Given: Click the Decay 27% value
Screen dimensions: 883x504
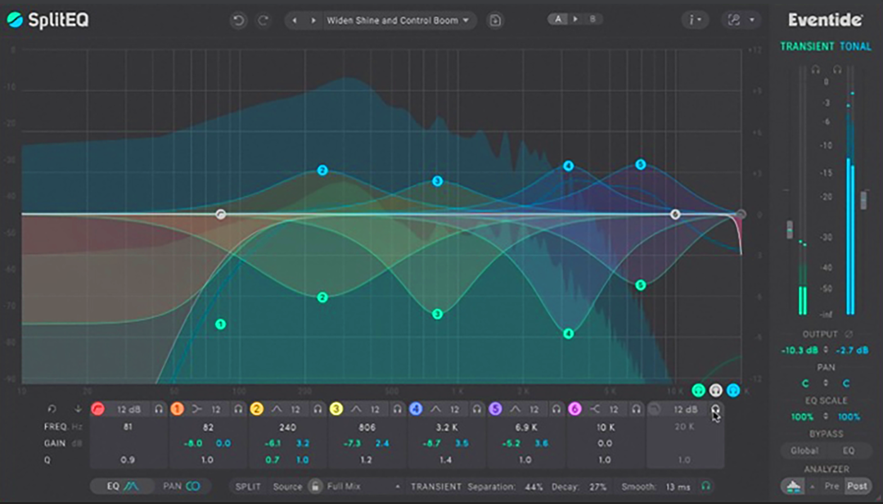Looking at the screenshot, I should tap(597, 487).
